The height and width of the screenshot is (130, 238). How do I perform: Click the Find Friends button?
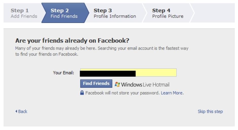click(x=96, y=83)
